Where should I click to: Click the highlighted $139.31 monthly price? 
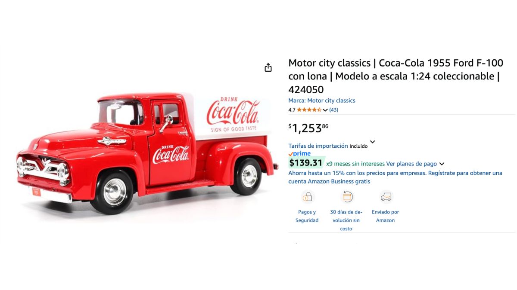coord(306,163)
